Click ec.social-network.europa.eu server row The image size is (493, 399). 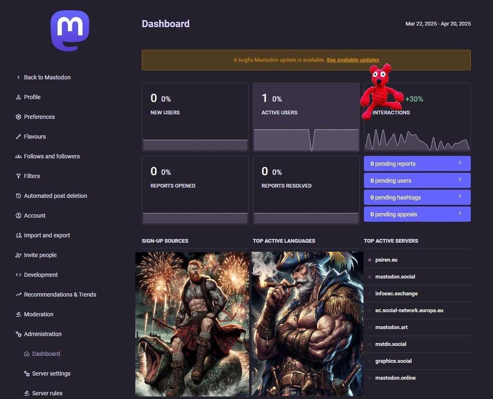pos(417,310)
